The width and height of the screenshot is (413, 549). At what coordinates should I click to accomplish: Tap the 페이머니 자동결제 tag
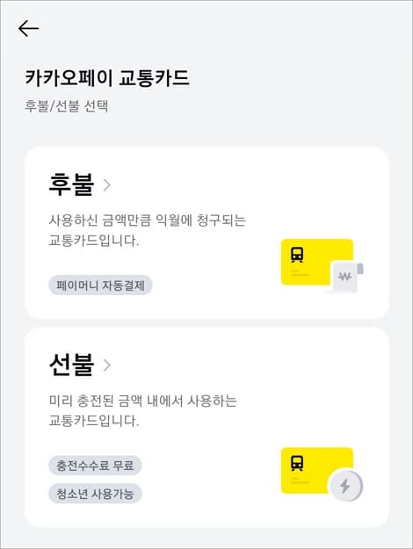click(x=100, y=285)
